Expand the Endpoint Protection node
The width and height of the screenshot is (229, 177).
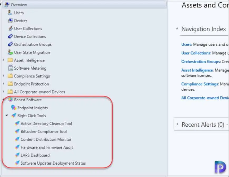[x=3, y=84]
